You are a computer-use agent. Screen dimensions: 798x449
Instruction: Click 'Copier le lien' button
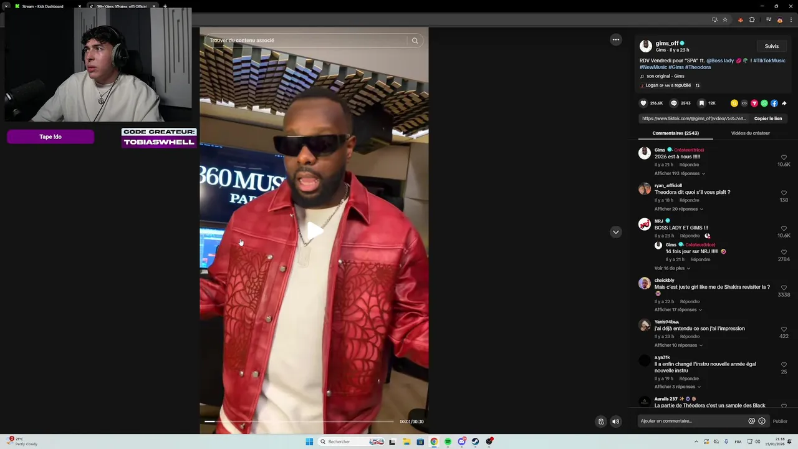768,118
